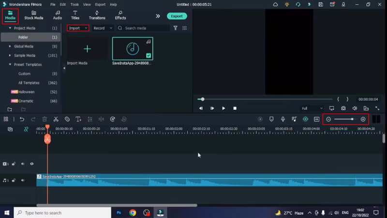Toggle auto ripple link icon

[26, 129]
